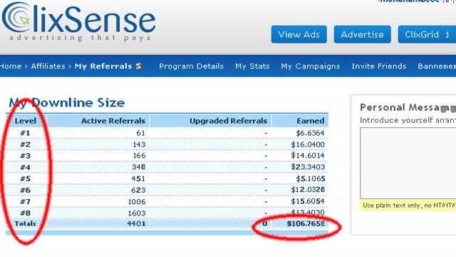Click the 4401 total referrals value

pyautogui.click(x=136, y=223)
